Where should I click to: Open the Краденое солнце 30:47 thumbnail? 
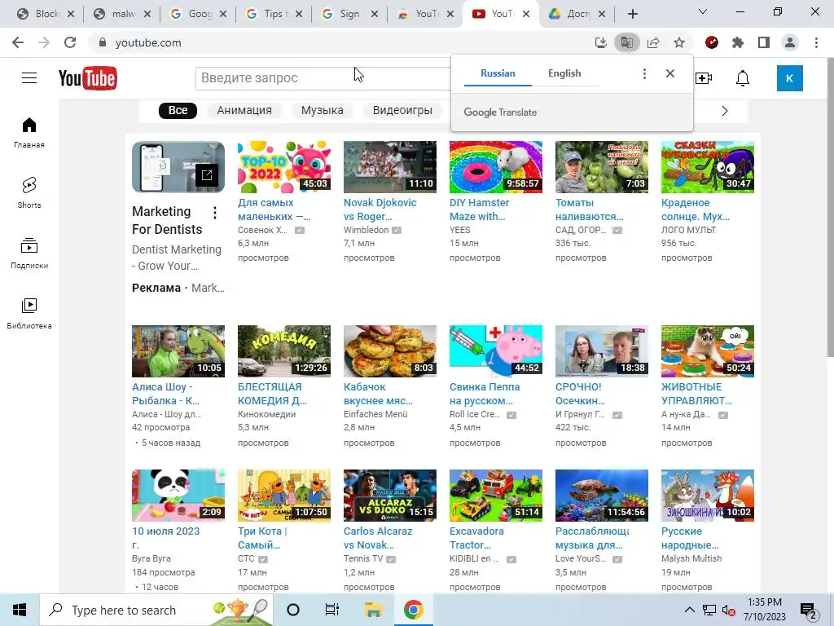pos(708,166)
